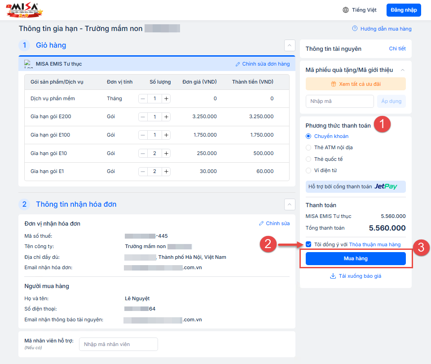Click the Đơn giá (VND) column header
The image size is (431, 364).
coord(199,82)
